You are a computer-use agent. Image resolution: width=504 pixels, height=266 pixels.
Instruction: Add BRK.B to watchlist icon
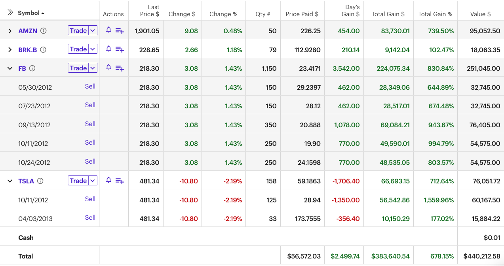pos(120,49)
